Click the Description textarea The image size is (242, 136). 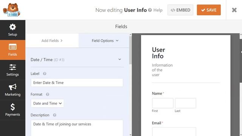coord(77,128)
